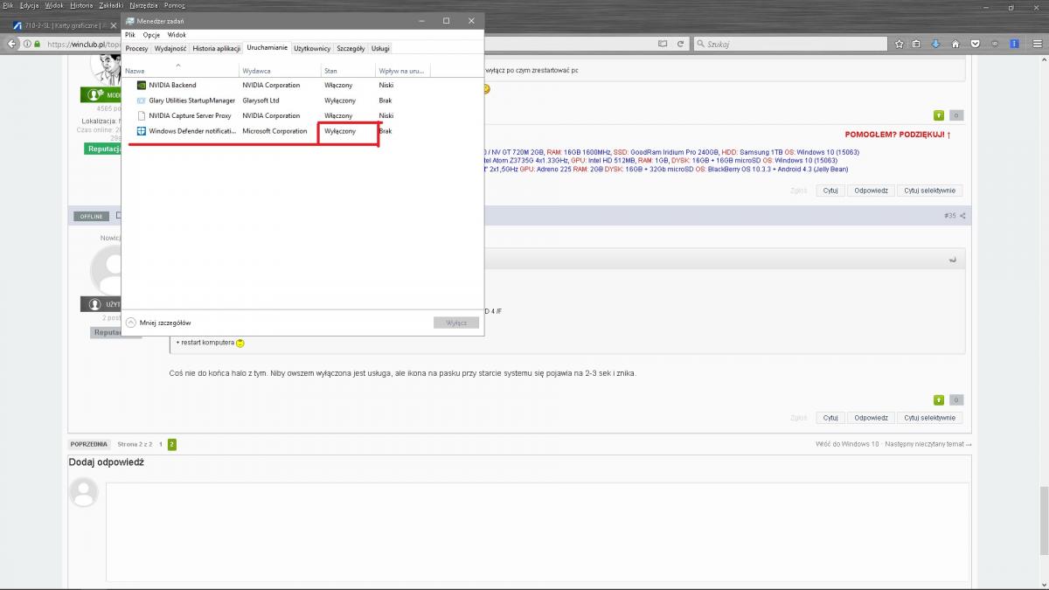
Task: Click Cytuj selektywnie under post #35
Action: coord(930,418)
